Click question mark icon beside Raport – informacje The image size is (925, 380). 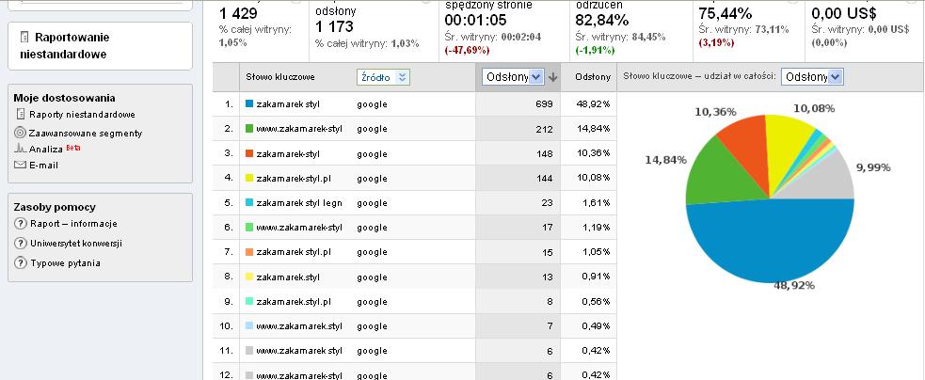pos(21,224)
